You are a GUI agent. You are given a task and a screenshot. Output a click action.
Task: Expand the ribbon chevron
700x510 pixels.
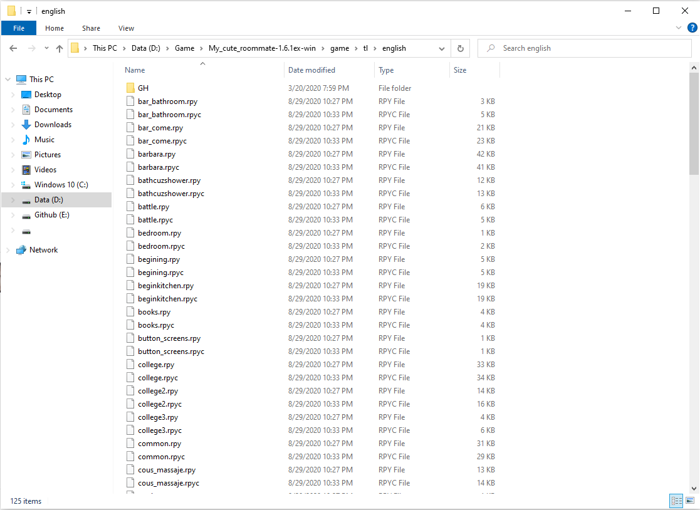click(x=679, y=28)
